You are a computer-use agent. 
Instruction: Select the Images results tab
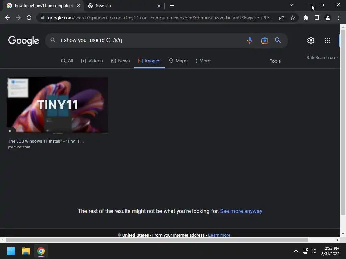point(149,61)
